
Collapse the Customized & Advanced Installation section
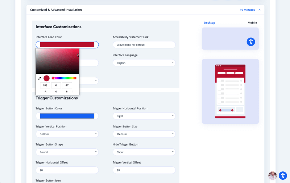(259, 10)
